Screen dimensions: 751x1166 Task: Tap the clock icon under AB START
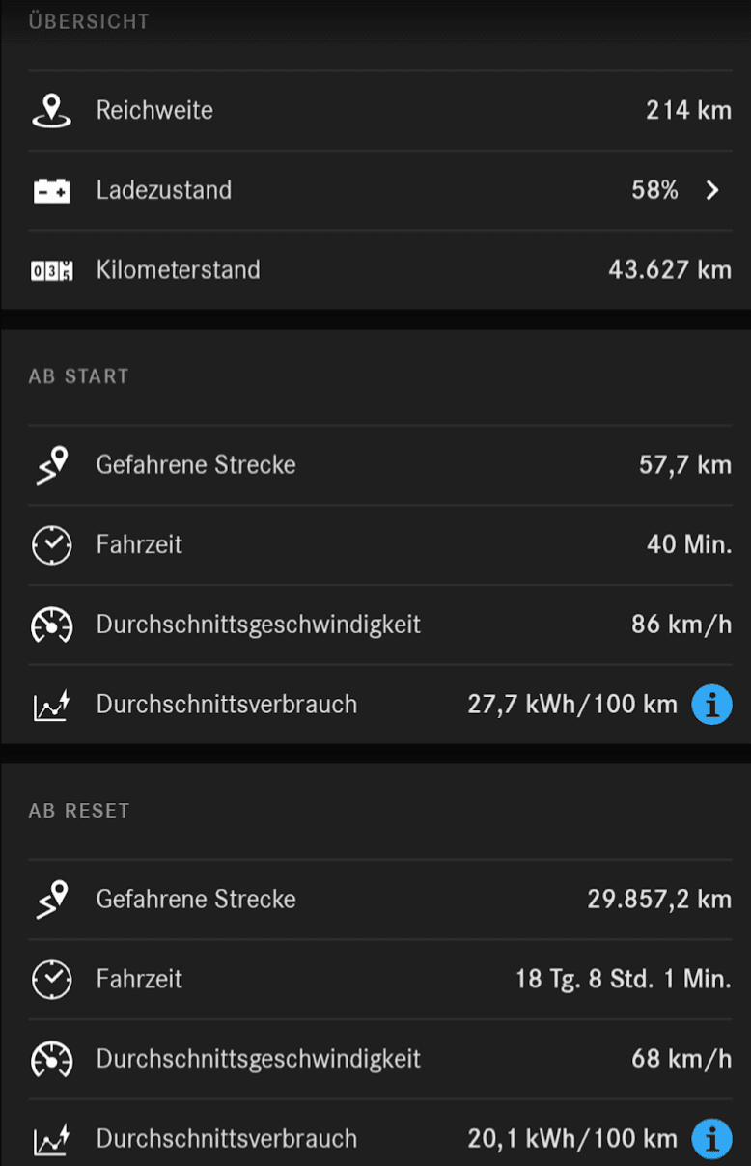click(x=51, y=545)
